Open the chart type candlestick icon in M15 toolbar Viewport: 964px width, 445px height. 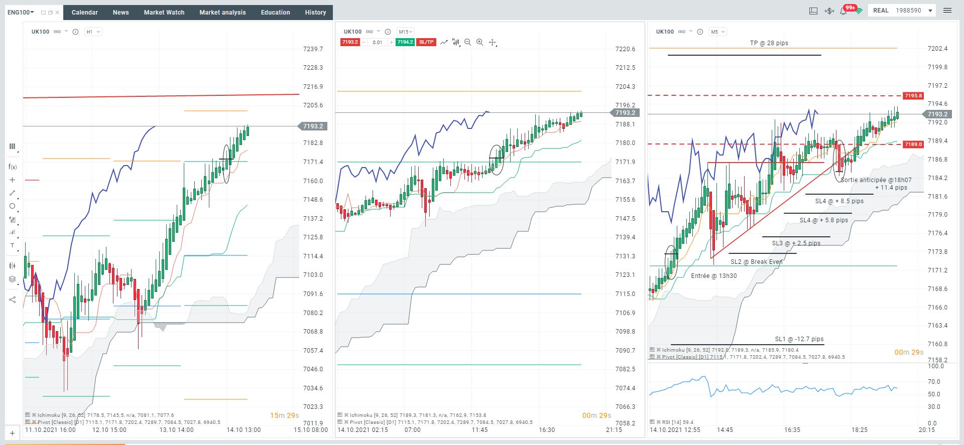(455, 42)
